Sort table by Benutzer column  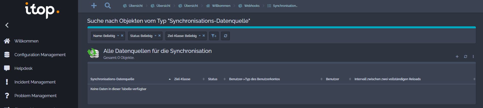pos(333,79)
